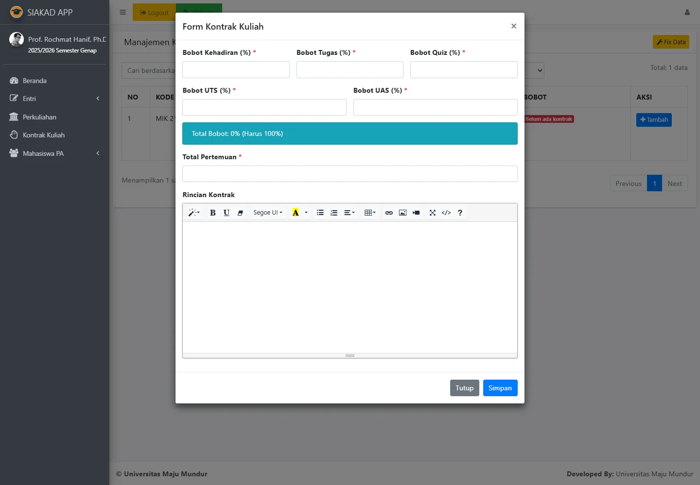The height and width of the screenshot is (485, 700).
Task: Toggle underline formatting in the editor
Action: pos(227,213)
